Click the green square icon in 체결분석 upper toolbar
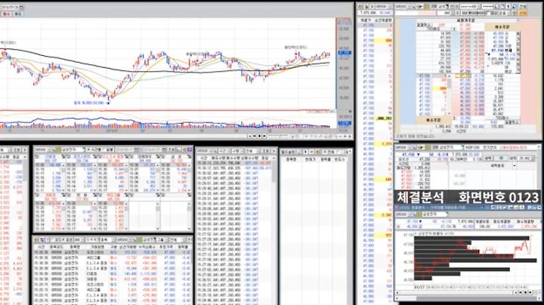 point(426,148)
